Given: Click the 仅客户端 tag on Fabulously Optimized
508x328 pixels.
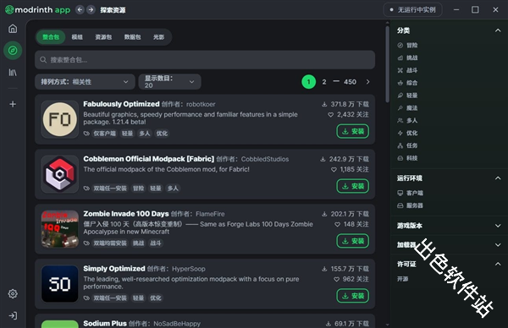Looking at the screenshot, I should pos(104,134).
